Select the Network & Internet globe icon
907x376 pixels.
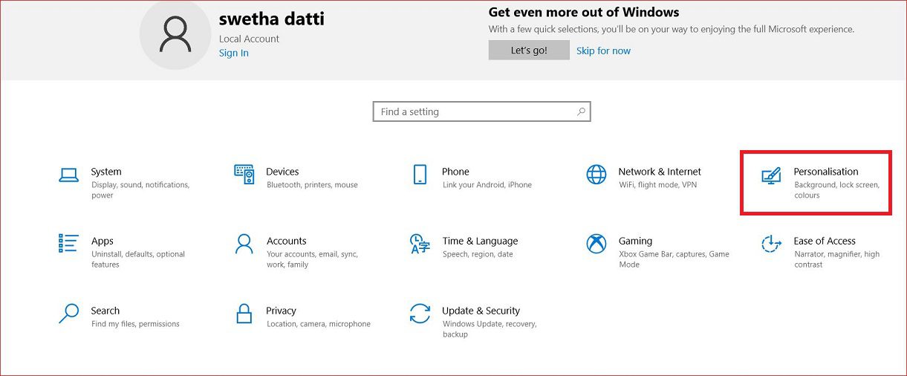596,175
